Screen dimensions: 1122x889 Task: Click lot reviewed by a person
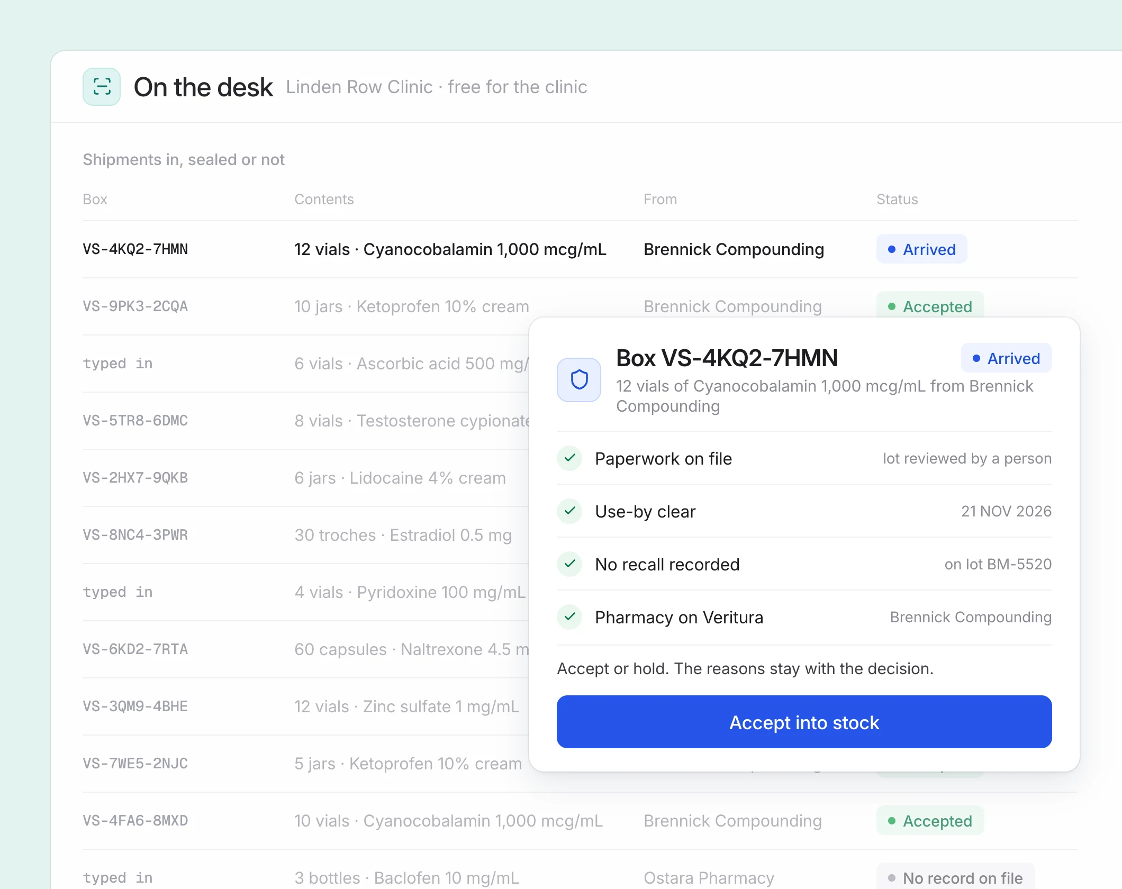(x=967, y=458)
